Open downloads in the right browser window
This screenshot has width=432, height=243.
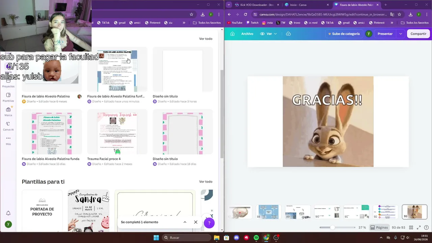[411, 15]
